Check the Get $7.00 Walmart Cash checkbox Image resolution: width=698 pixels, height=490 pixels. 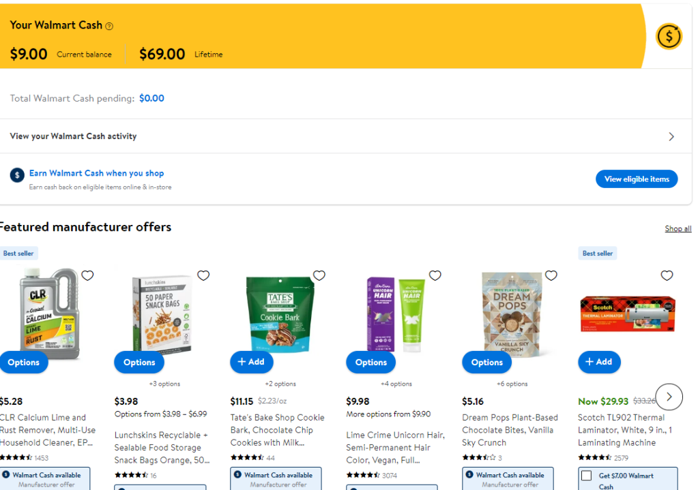pos(586,476)
